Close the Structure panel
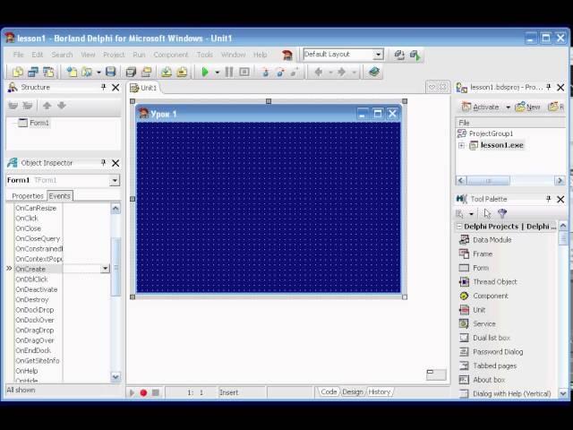 [x=115, y=88]
